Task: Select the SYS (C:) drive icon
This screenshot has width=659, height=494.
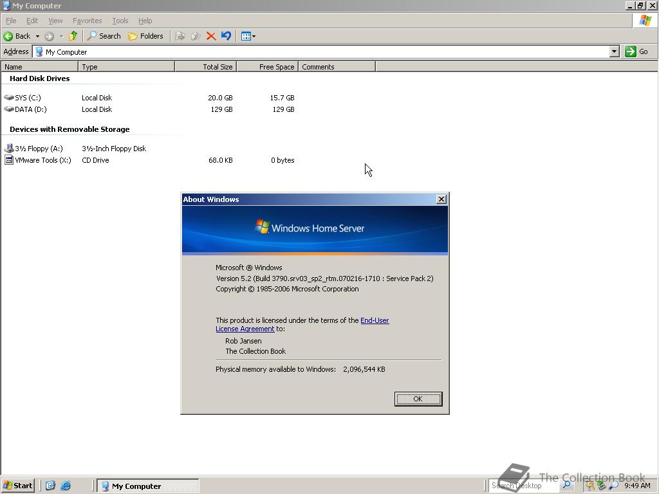Action: (x=9, y=98)
